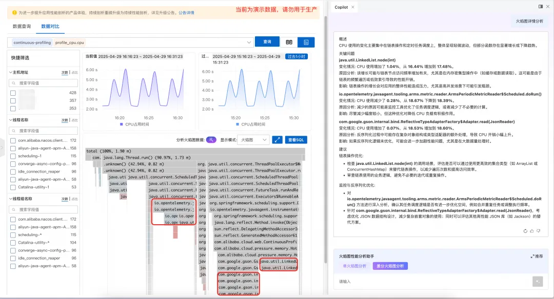Click the Copilot panel dock layout icon
554x299 pixels.
pyautogui.click(x=541, y=7)
